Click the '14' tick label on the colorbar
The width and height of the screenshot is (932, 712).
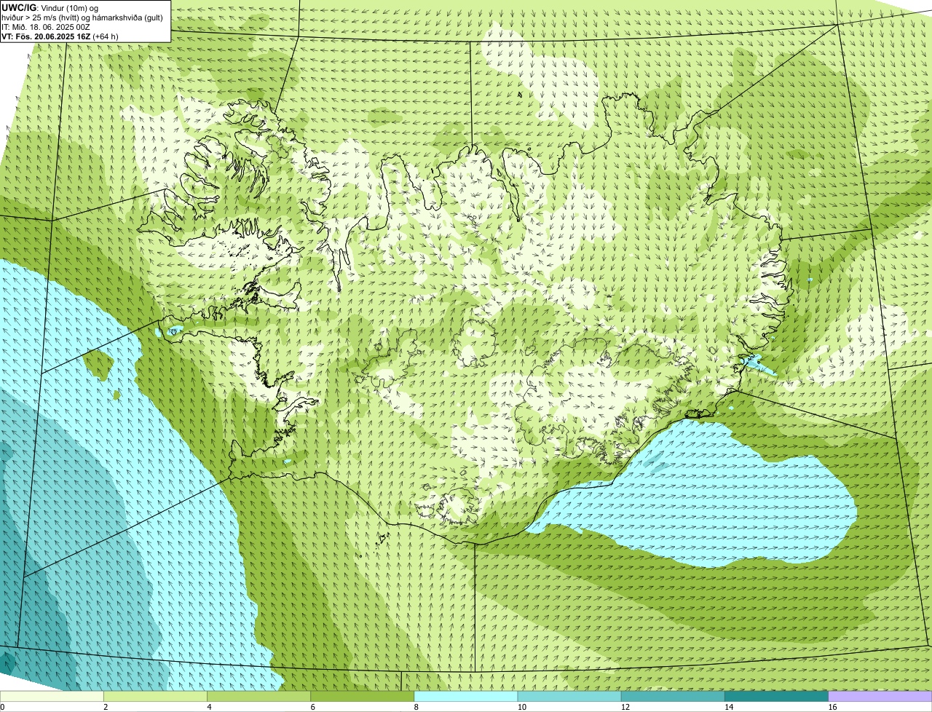[x=728, y=707]
